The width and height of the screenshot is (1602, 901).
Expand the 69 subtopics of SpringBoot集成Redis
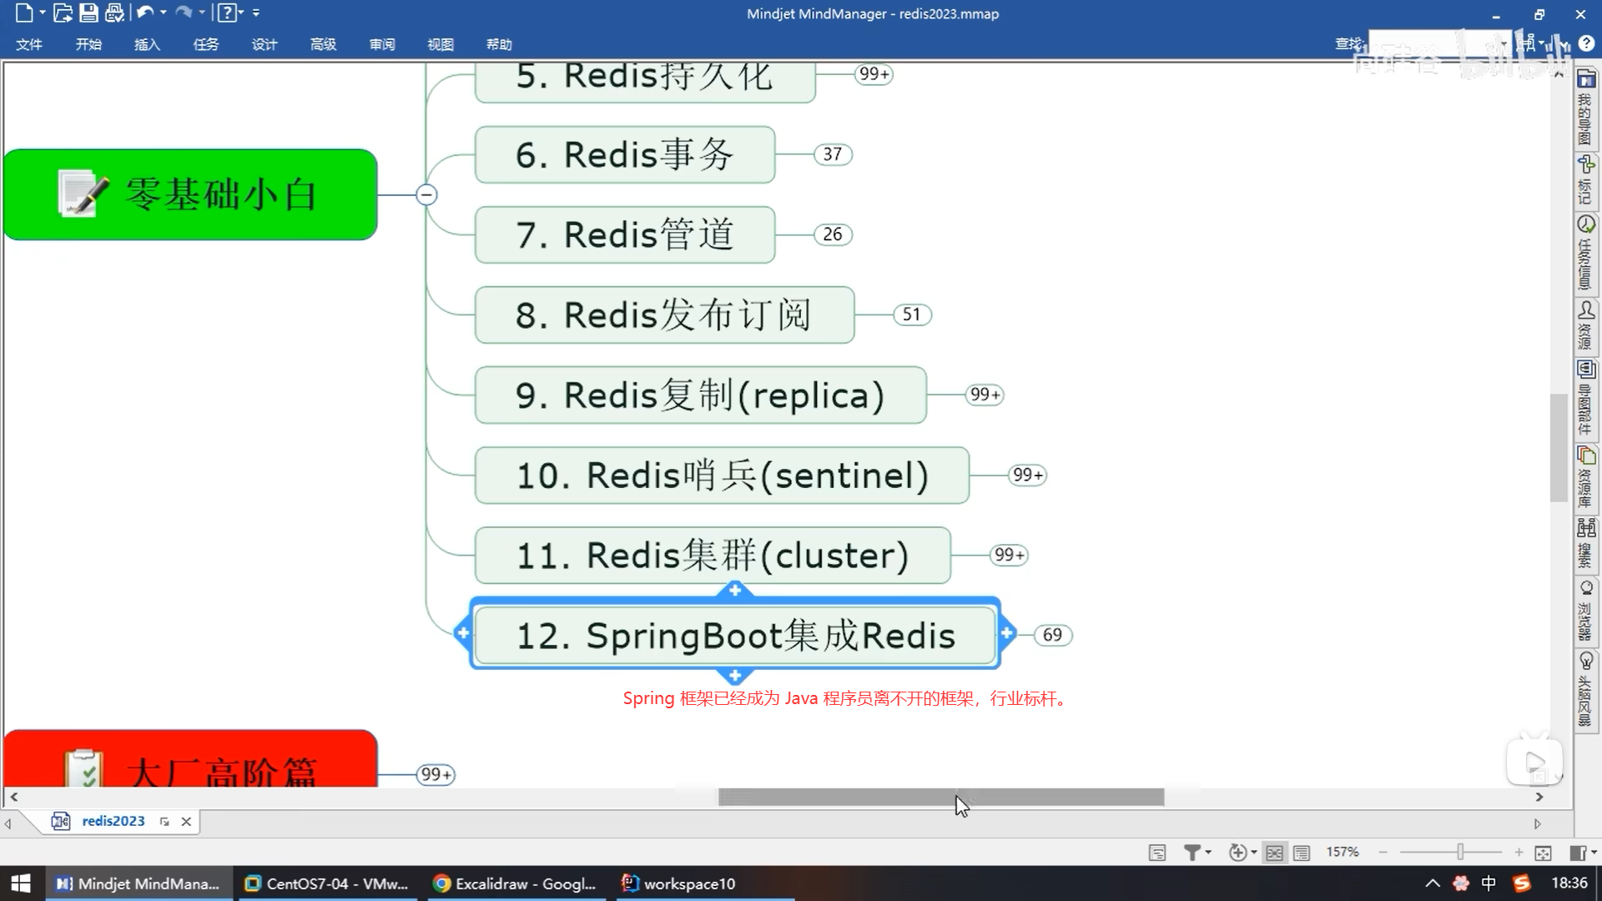coord(1052,635)
